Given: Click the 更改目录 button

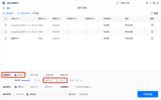Looking at the screenshot, I should (x=72, y=94).
